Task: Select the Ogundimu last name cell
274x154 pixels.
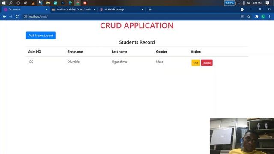Action: click(x=119, y=62)
